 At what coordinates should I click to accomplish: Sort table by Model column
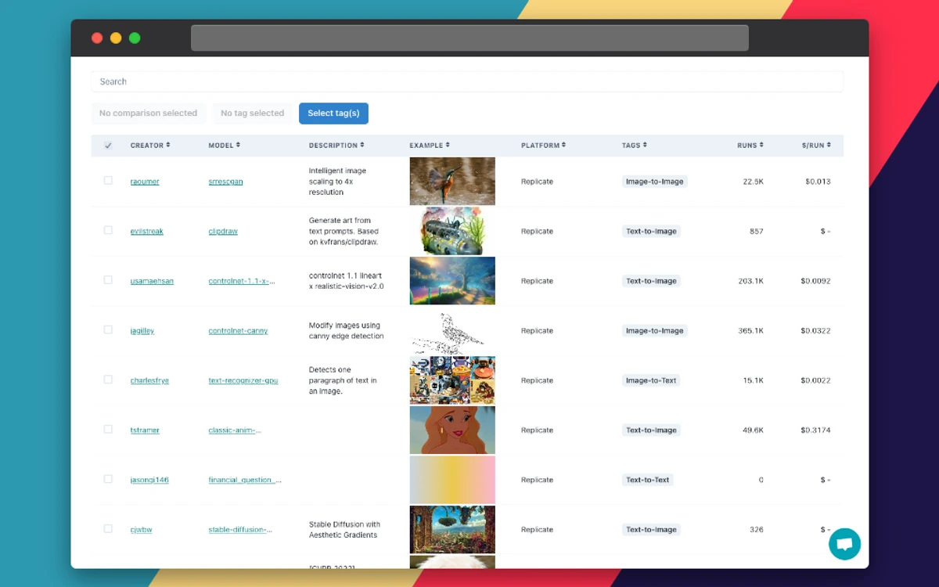pos(225,146)
